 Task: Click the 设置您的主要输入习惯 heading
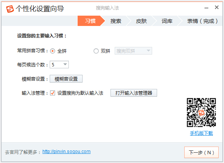[42, 36]
